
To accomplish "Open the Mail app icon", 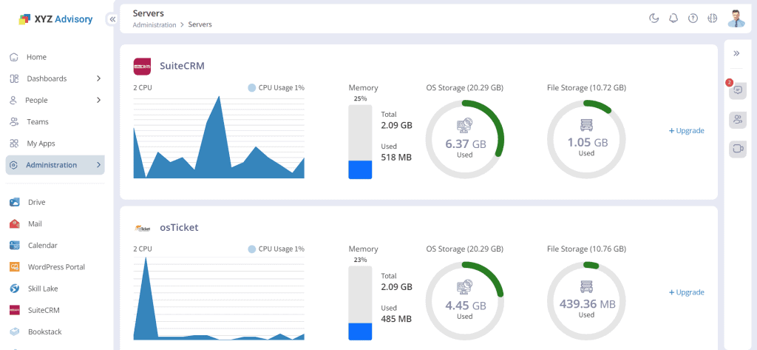I will click(x=15, y=223).
